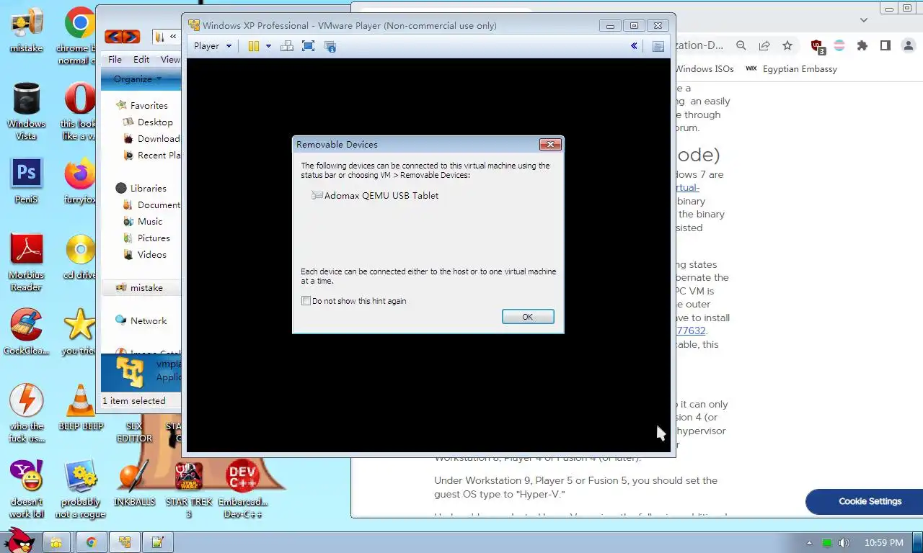This screenshot has width=923, height=553.
Task: Open Photoshop 'PeniS' desktop icon
Action: [26, 181]
